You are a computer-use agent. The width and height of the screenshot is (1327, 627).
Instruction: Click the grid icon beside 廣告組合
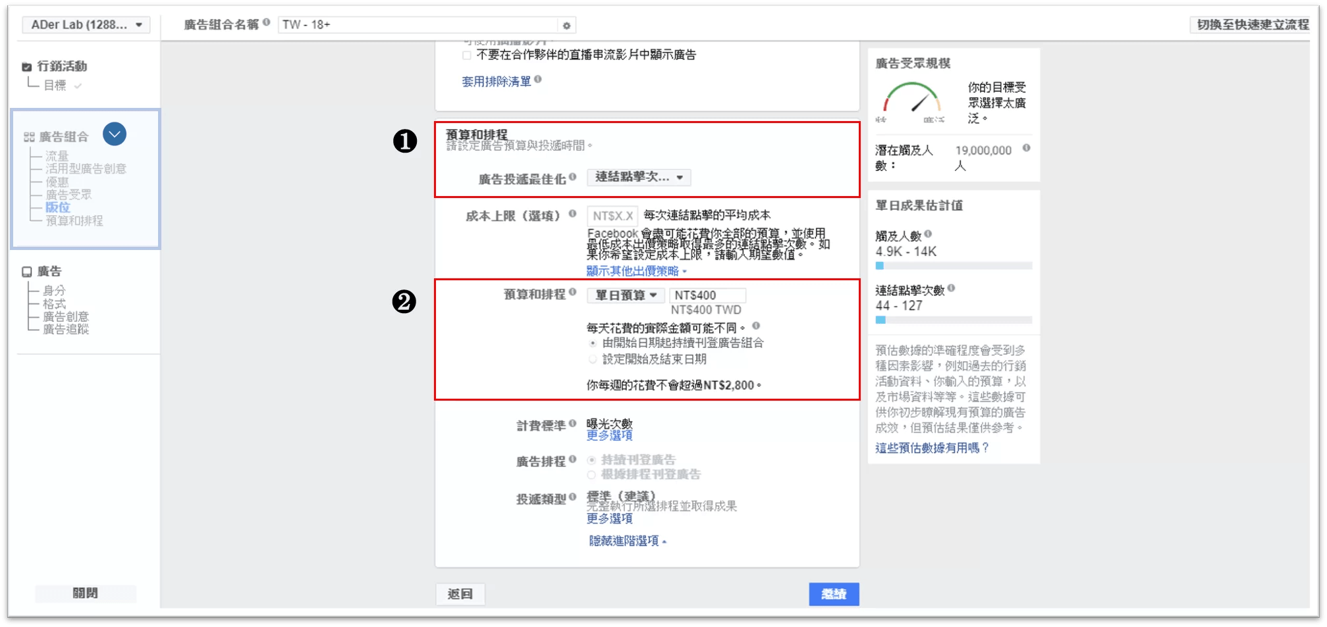(28, 134)
